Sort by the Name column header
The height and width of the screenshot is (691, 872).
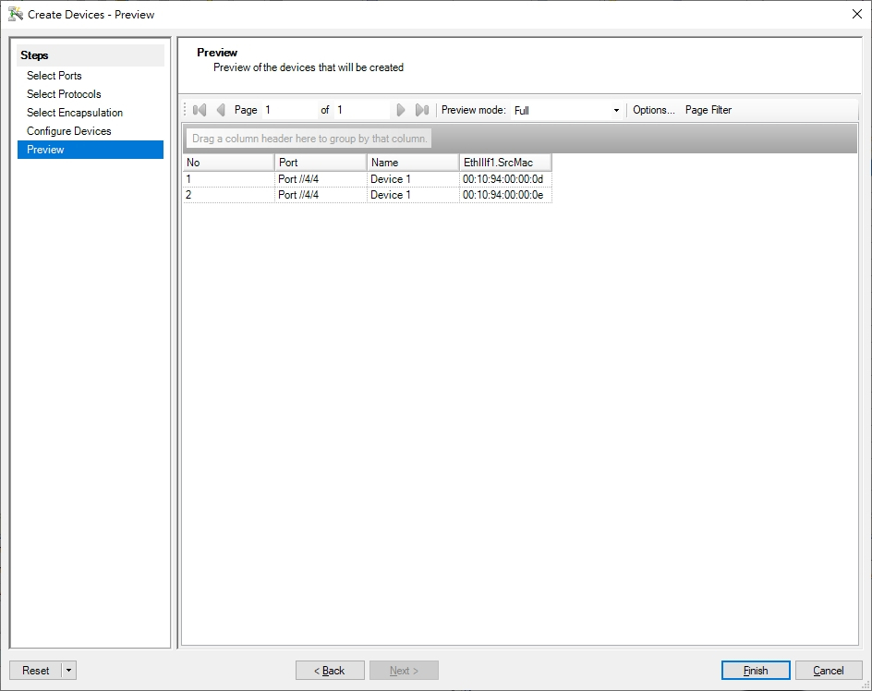(413, 163)
